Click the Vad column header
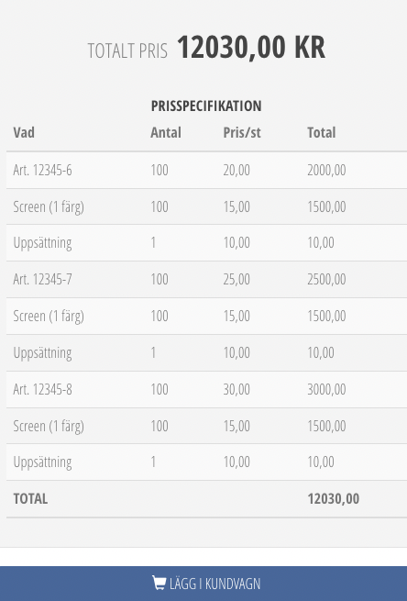Screen dimensions: 407x601 coord(24,133)
